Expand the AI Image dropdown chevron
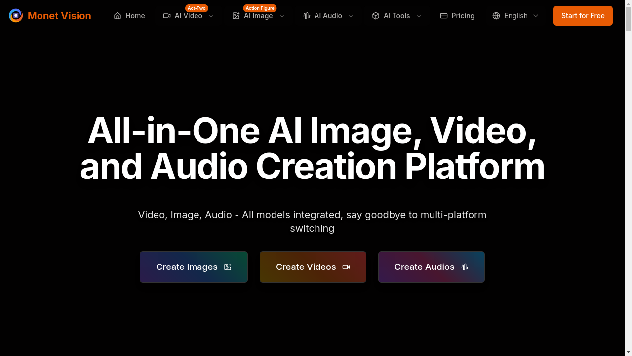The image size is (632, 356). 282,16
